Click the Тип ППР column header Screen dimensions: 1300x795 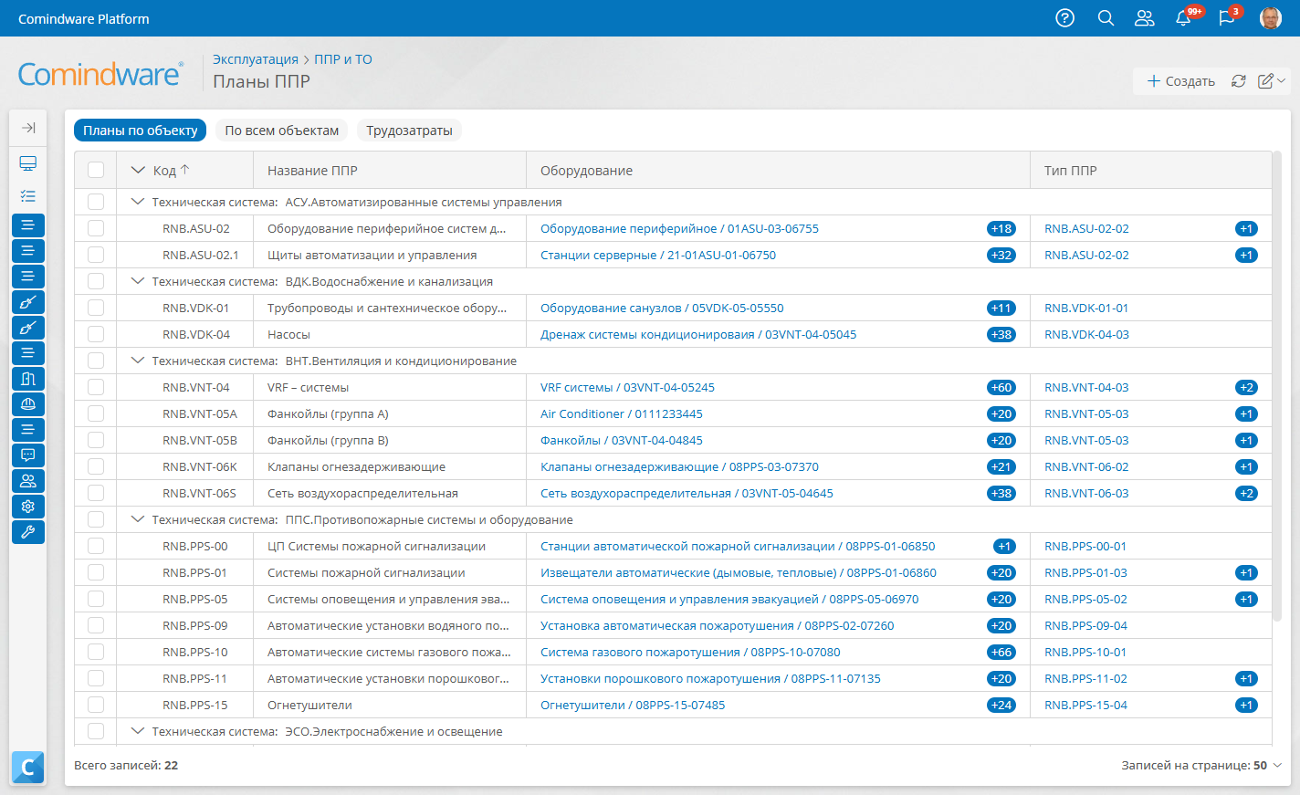click(x=1071, y=171)
